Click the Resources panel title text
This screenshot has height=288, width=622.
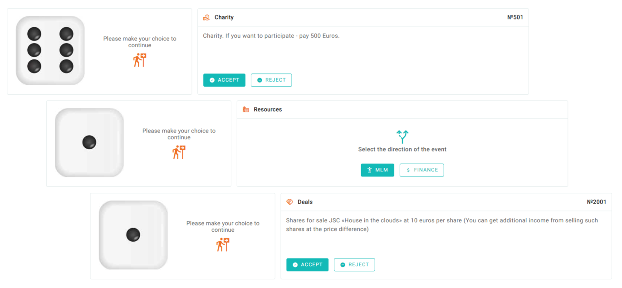(268, 109)
